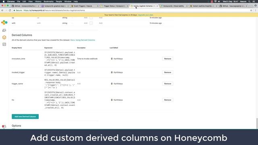The height and width of the screenshot is (145, 258).
Task: Remove the trigger_name derived column
Action: (168, 84)
